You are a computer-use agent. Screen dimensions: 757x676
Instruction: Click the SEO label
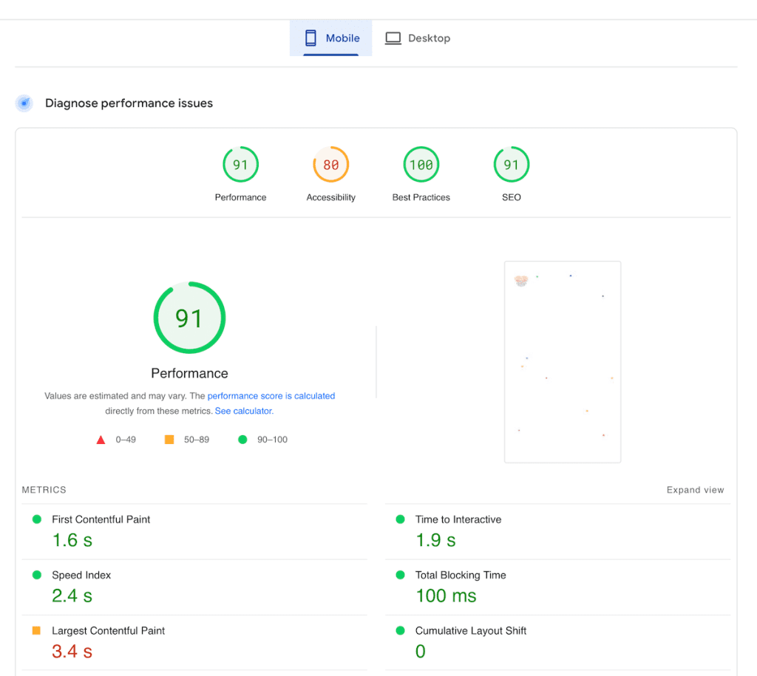click(512, 197)
